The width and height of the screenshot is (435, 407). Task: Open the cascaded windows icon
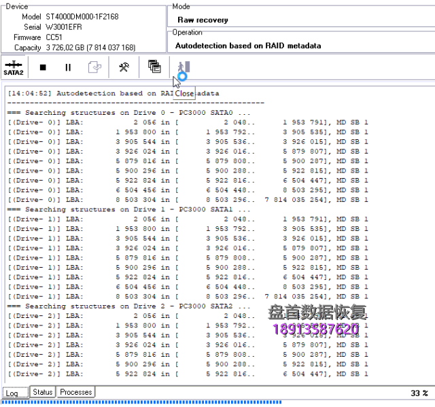coord(154,67)
